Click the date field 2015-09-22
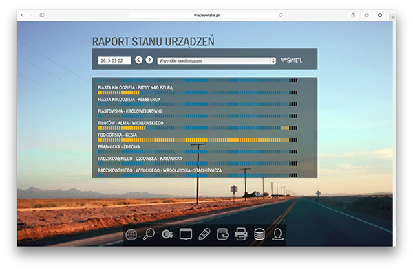 coord(114,60)
